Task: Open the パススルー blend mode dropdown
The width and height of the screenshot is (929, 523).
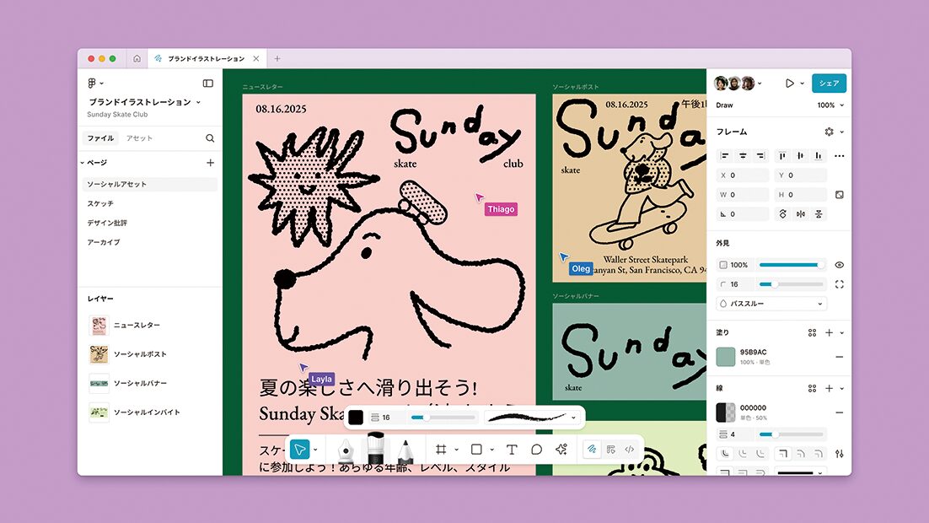Action: (x=771, y=304)
